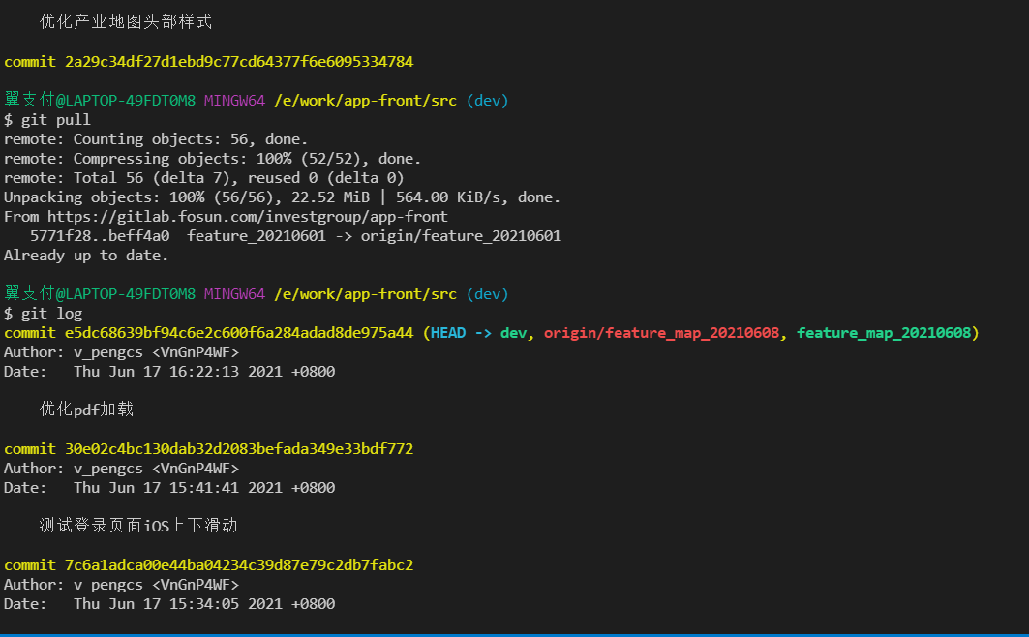Click red 'origin/feature_map_20210608' branch reference
This screenshot has height=637, width=1029.
click(661, 333)
